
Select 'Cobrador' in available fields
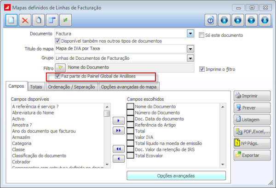coord(21,162)
